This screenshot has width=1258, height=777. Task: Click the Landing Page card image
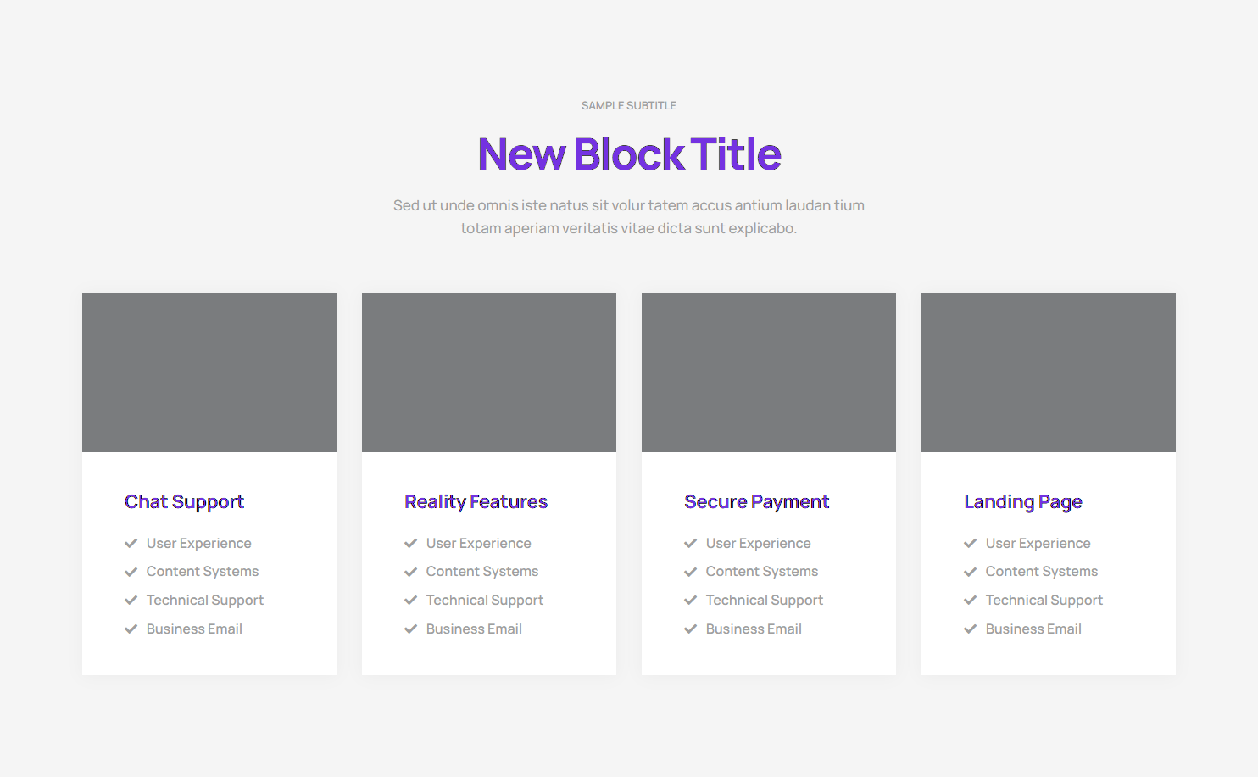(1049, 372)
